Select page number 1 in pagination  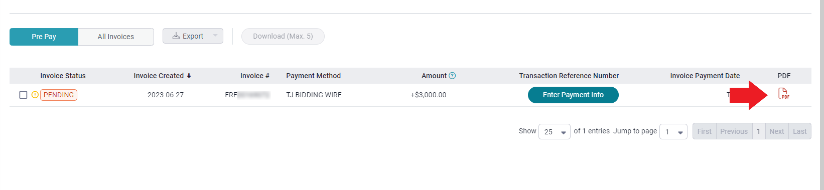(758, 131)
